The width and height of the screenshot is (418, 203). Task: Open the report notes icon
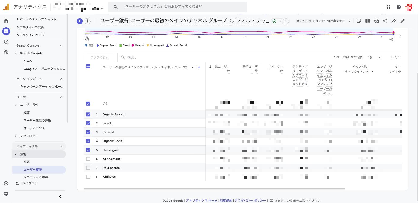point(359,21)
